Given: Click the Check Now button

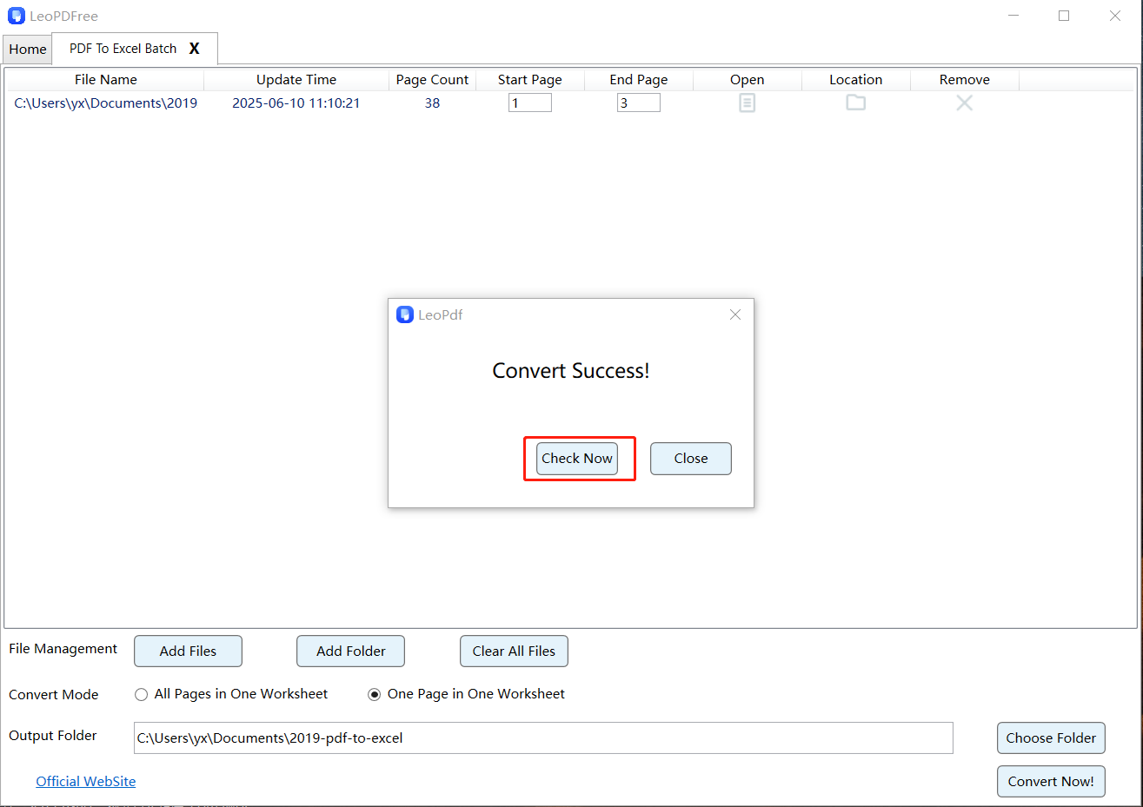Looking at the screenshot, I should (576, 458).
